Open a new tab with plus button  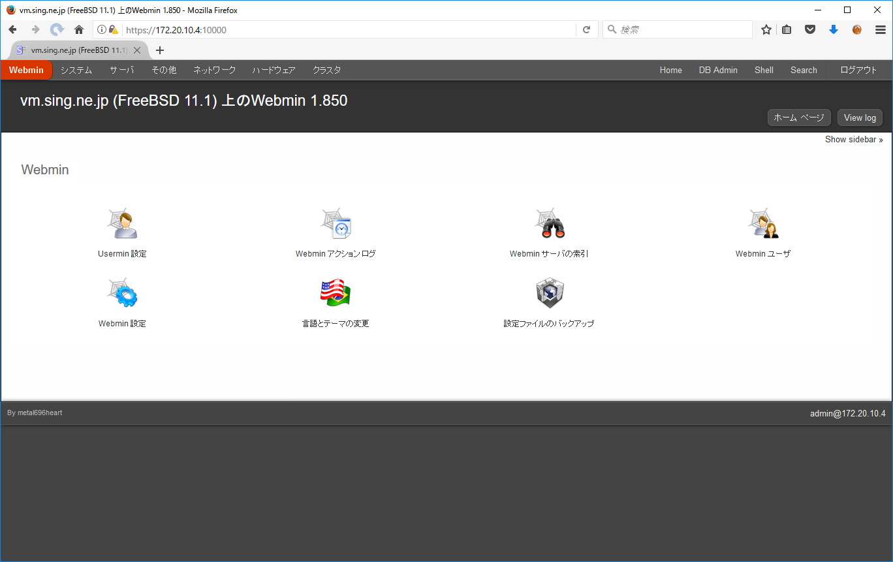click(x=160, y=50)
